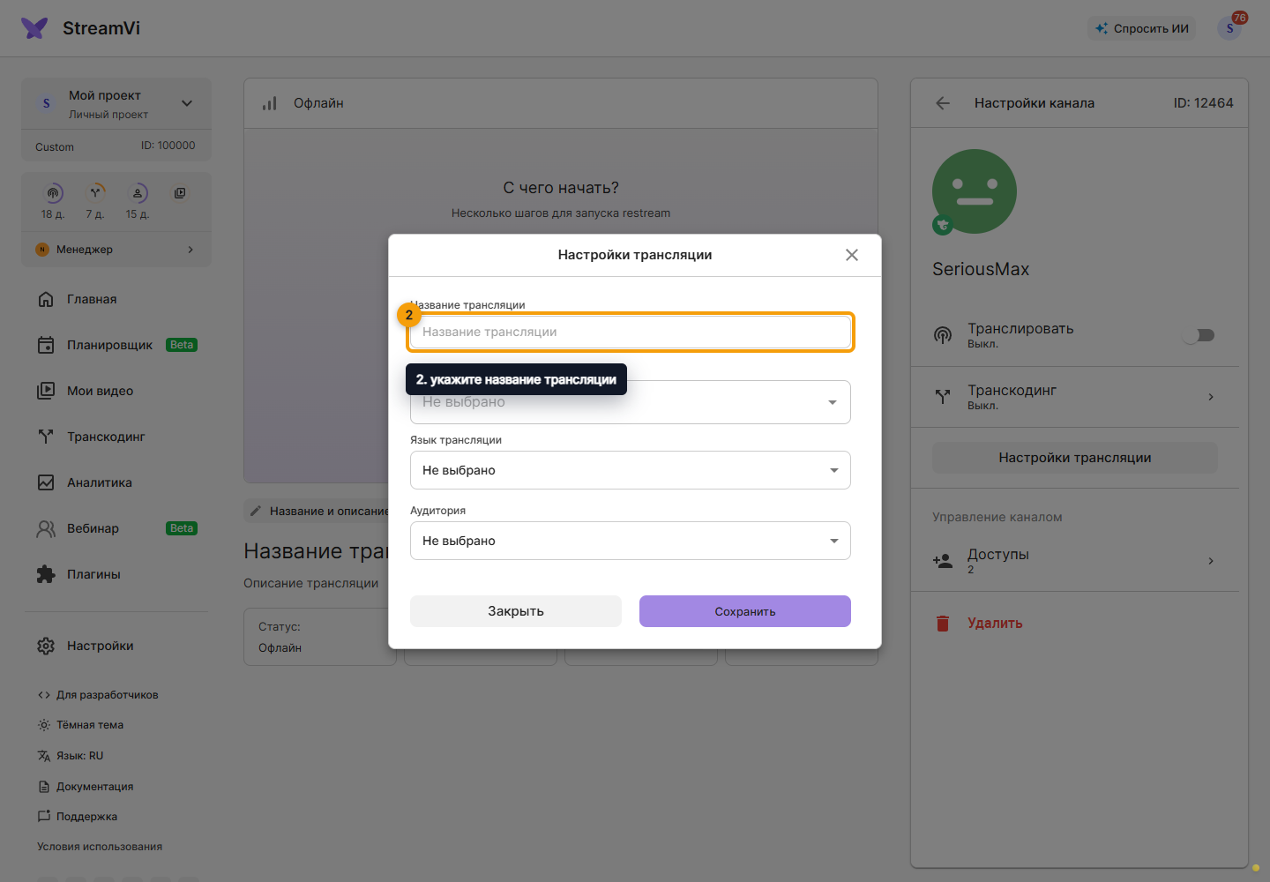Save settings with the Сохранить button
1270x882 pixels.
(745, 611)
